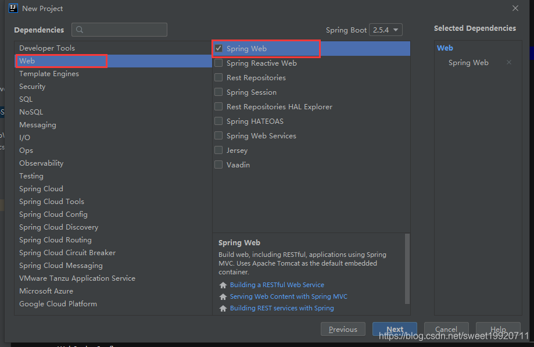Open Serving Web Content with Spring MVC link

288,296
